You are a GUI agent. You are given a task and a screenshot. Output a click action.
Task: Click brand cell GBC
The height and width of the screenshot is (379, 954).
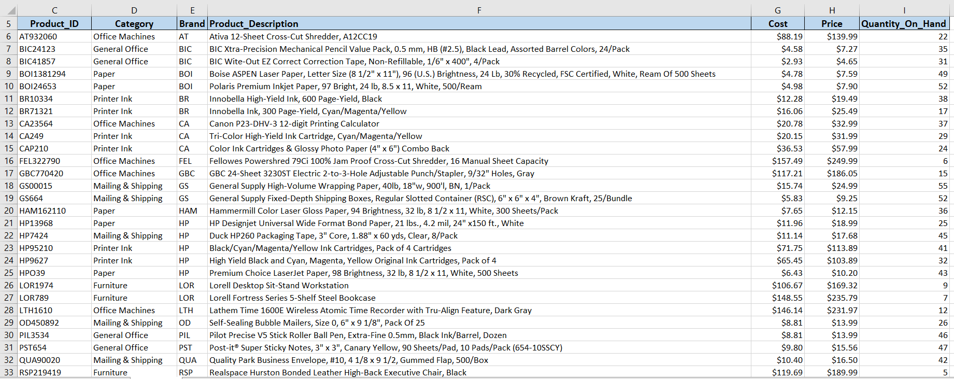[x=192, y=173]
